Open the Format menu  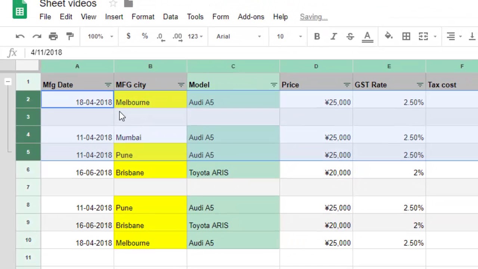tap(143, 17)
